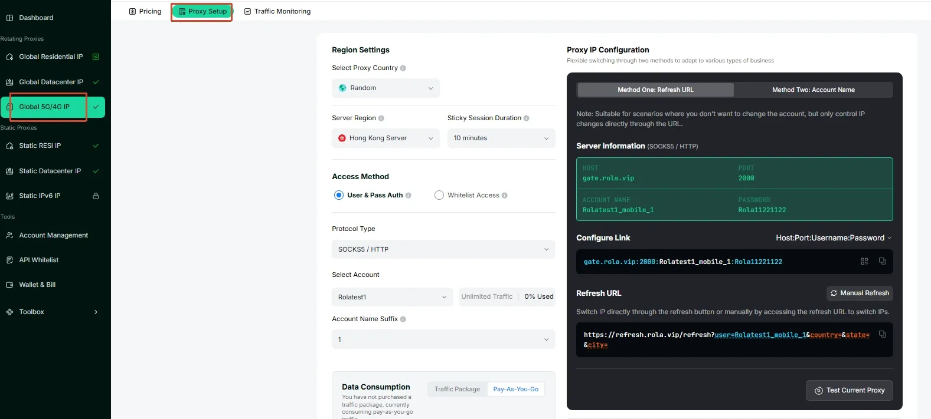Select User & Pass Auth radio button
The width and height of the screenshot is (931, 419).
339,195
